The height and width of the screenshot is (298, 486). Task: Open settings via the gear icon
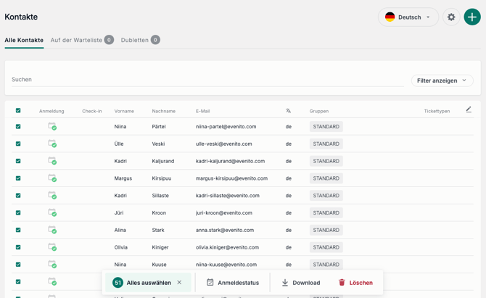tap(451, 17)
